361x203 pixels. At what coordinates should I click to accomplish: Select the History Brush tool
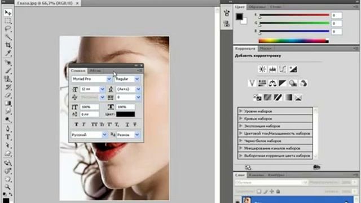[x=8, y=87]
